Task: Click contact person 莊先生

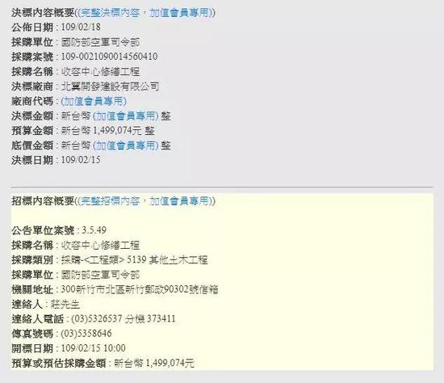Action: coord(65,304)
